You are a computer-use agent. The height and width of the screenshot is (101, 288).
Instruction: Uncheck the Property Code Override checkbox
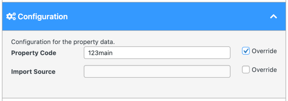coord(246,51)
